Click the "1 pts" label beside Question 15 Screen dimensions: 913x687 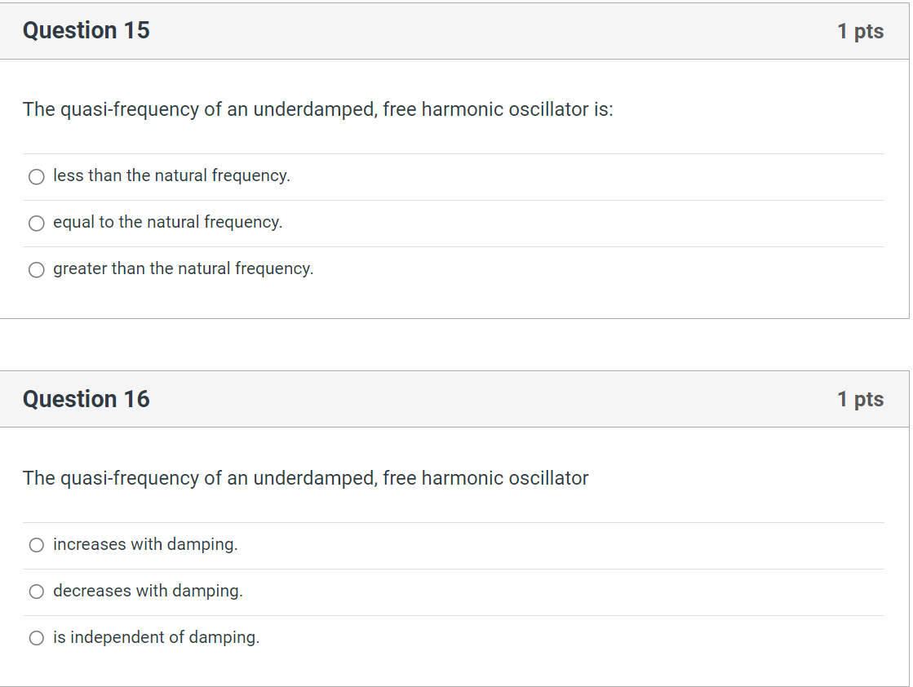click(x=861, y=30)
